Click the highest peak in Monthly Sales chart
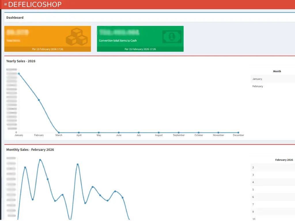Screen dimensions: 295x221 click(40, 160)
